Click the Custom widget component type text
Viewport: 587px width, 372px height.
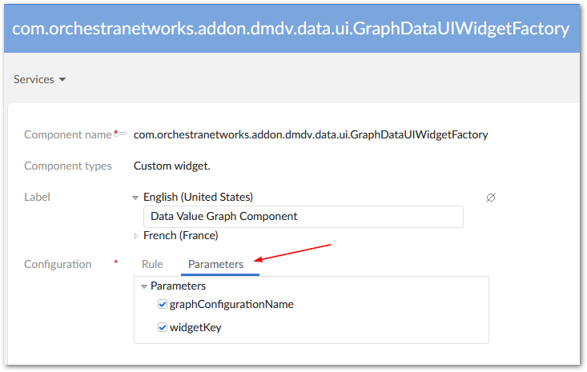tap(171, 166)
